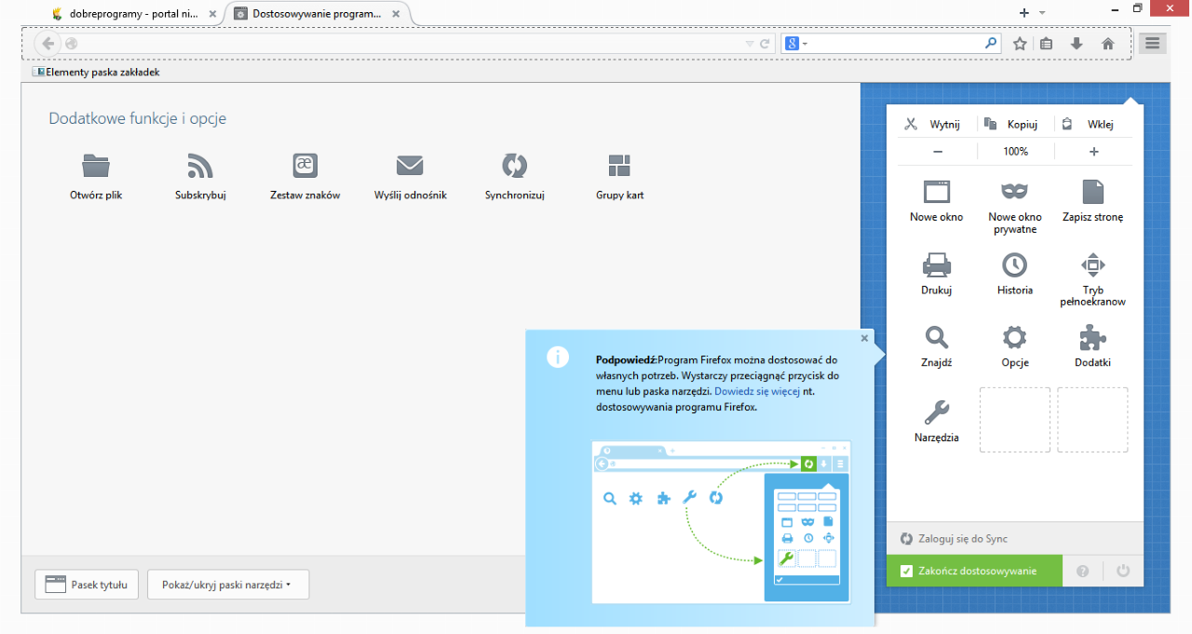Select the Zestaw znaków icon
Screen dimensions: 1192x634
(305, 164)
